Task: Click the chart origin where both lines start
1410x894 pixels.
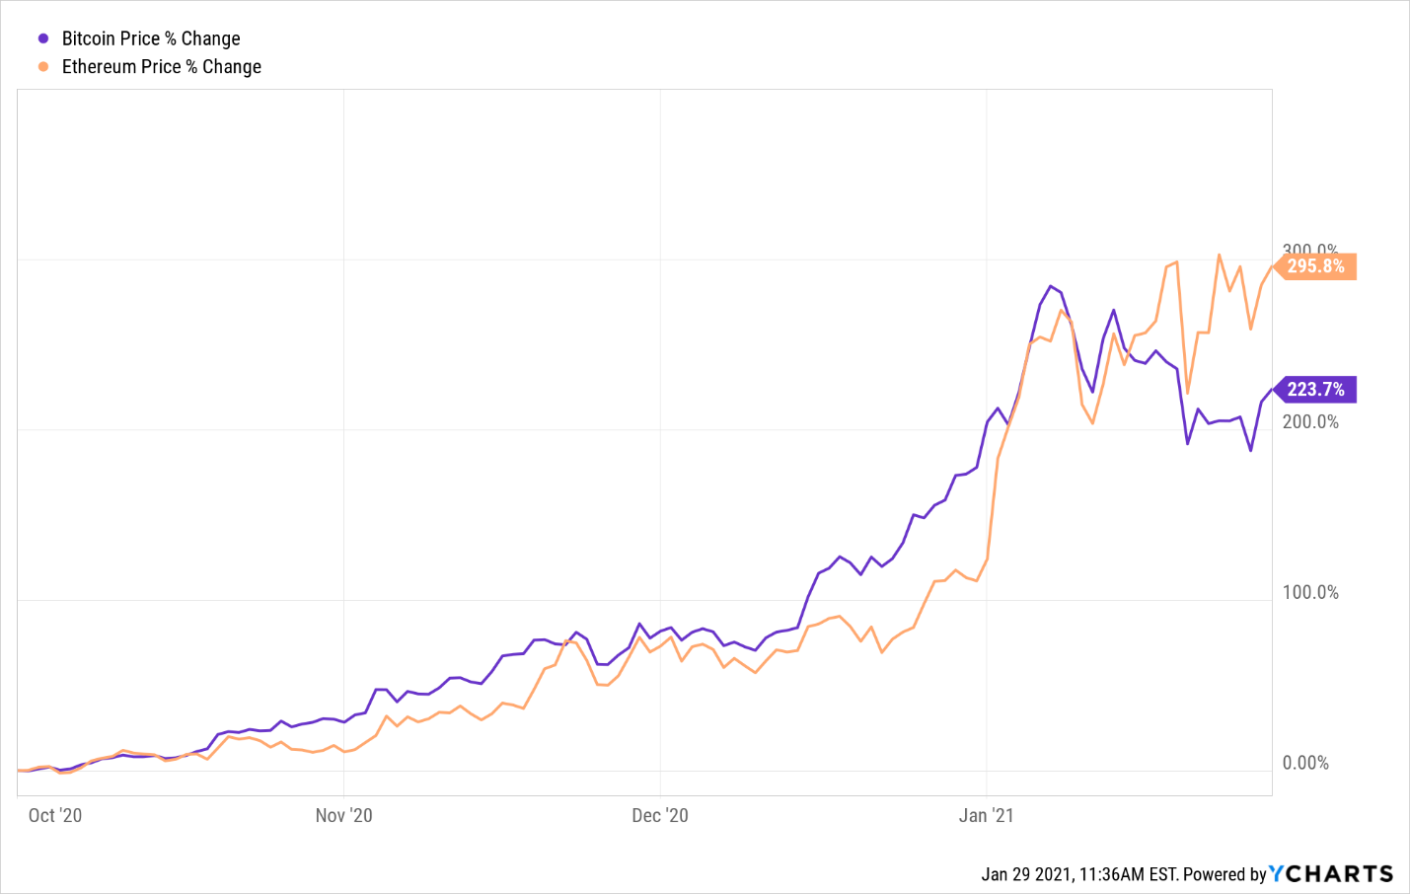Action: [x=19, y=770]
